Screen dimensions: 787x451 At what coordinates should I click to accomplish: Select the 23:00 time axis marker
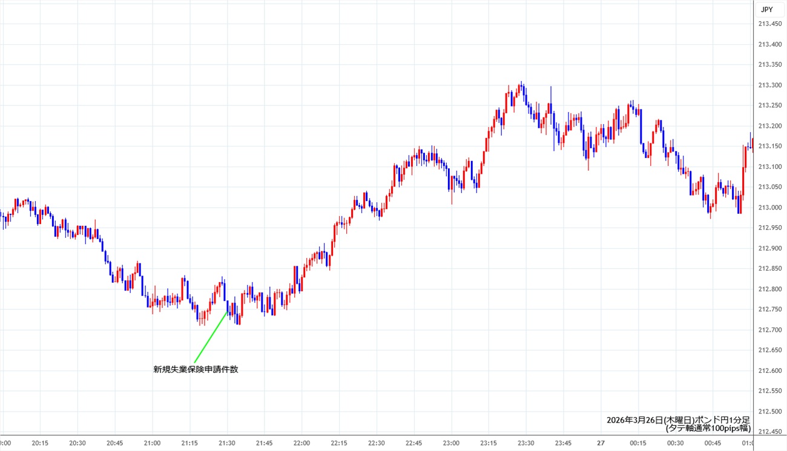click(x=451, y=443)
